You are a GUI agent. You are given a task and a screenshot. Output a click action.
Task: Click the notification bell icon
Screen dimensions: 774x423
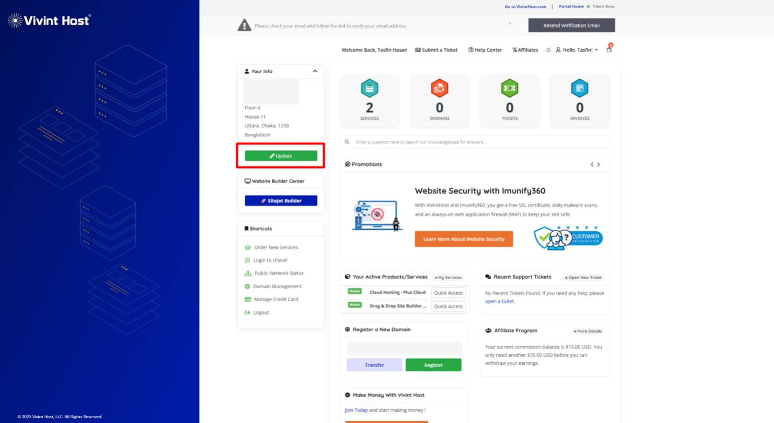[549, 50]
